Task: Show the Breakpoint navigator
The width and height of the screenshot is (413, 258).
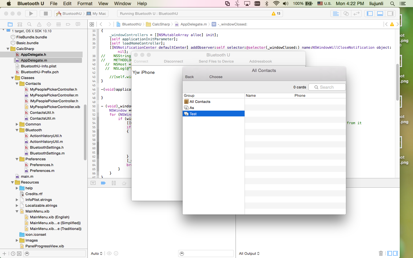Action: (x=68, y=24)
